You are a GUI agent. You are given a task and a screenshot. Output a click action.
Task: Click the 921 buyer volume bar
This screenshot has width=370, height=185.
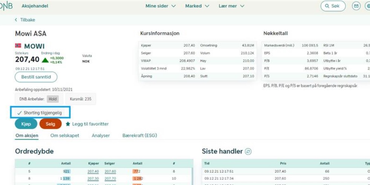click(67, 171)
